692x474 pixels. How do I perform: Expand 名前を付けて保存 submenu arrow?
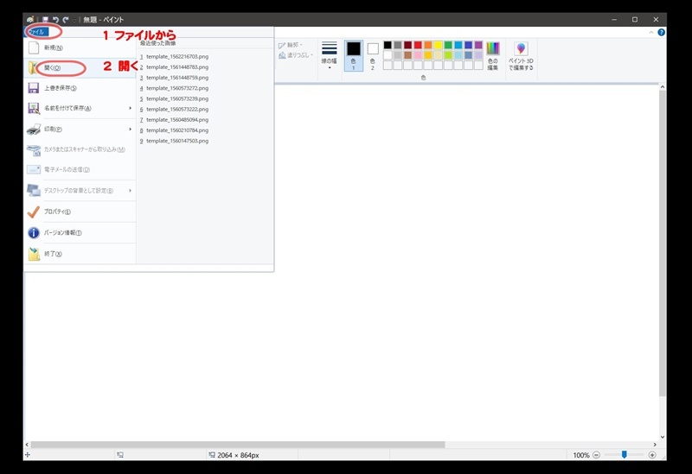tap(131, 108)
